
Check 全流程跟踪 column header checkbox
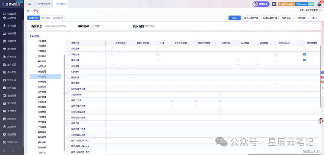point(112,43)
